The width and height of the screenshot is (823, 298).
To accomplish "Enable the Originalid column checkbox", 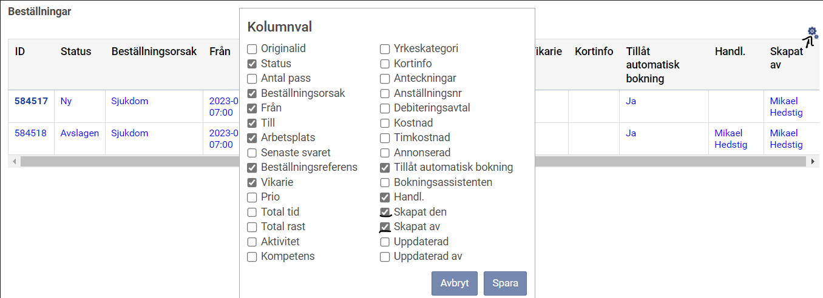I will pos(252,49).
